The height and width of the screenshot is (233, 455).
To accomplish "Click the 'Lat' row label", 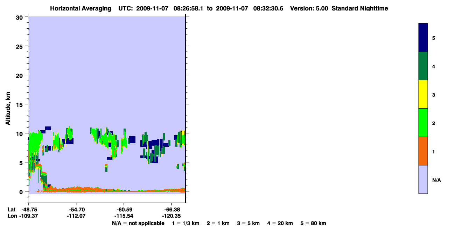I will point(11,210).
